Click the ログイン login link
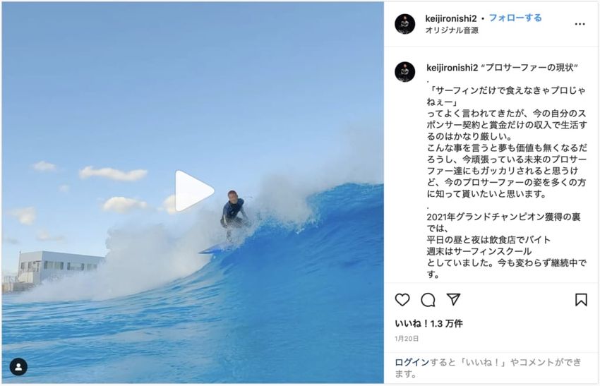This screenshot has width=600, height=386. point(412,362)
